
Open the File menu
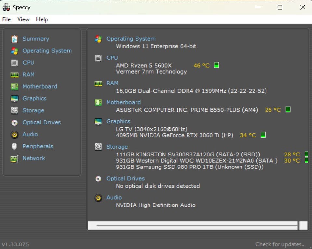point(6,19)
